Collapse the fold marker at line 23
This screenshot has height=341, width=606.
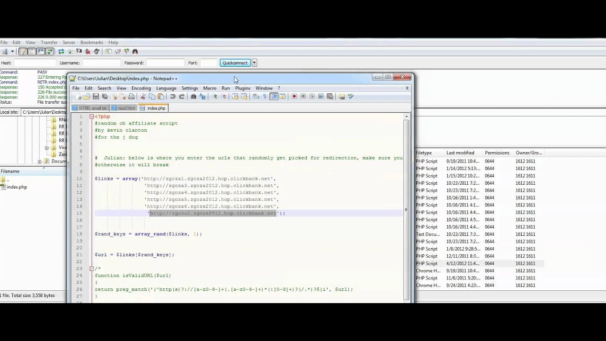coord(91,269)
